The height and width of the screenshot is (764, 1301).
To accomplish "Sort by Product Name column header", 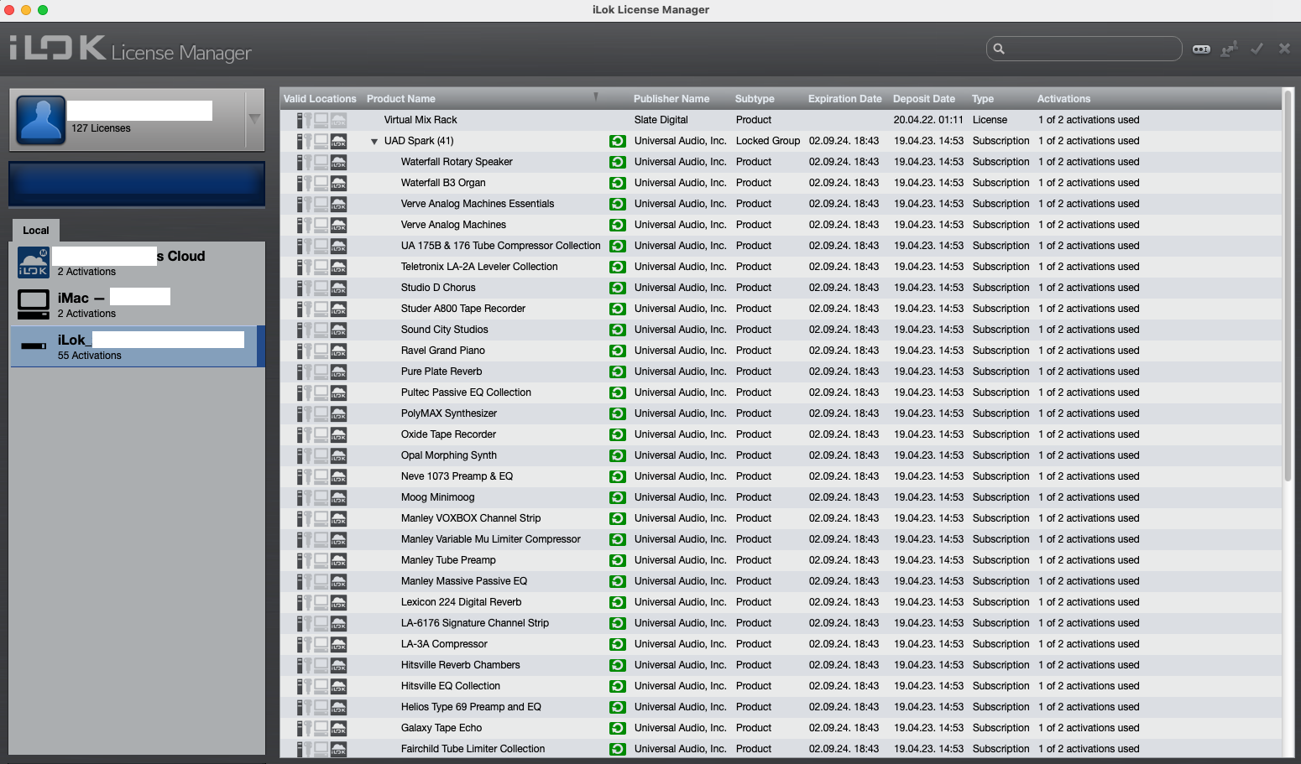I will 401,99.
